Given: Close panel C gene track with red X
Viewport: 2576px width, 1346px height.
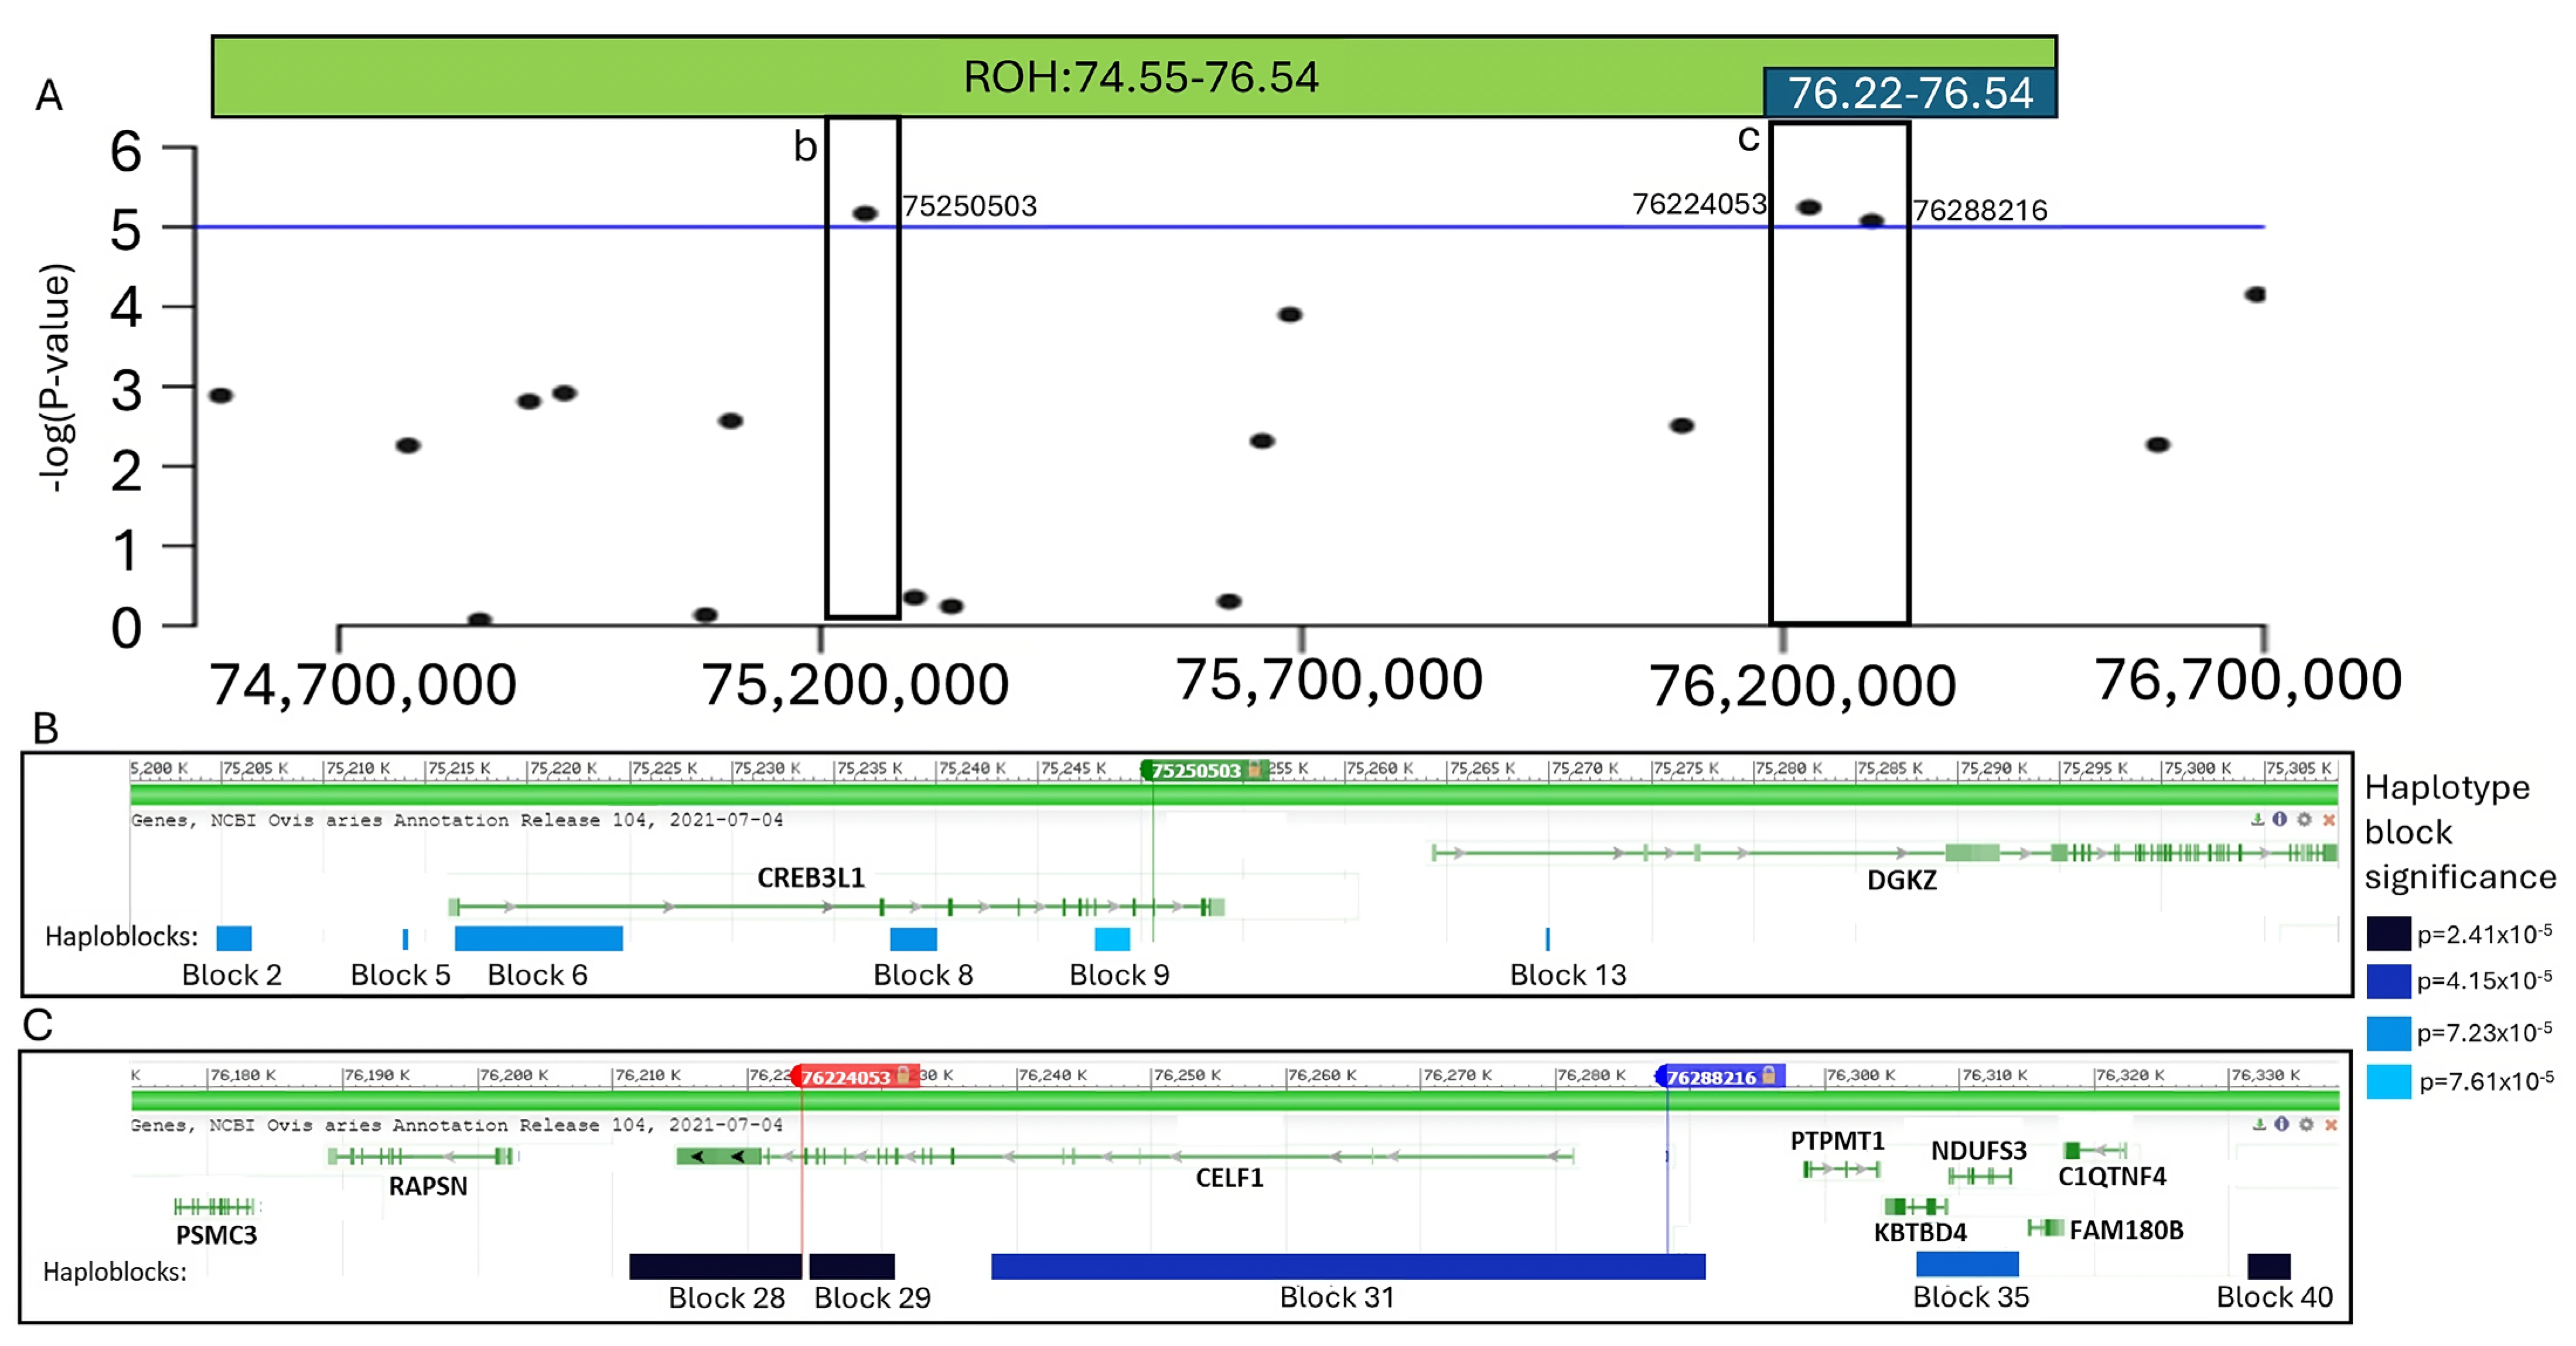Looking at the screenshot, I should [x=2331, y=1125].
